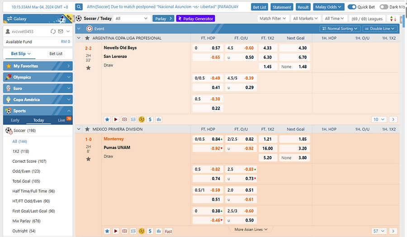This screenshot has width=407, height=237.
Task: Star the Monterrey vs Pumas UNAM match
Action: [88, 159]
